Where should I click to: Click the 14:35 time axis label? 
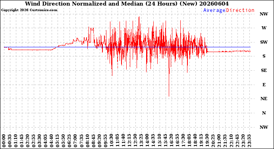click(x=153, y=141)
